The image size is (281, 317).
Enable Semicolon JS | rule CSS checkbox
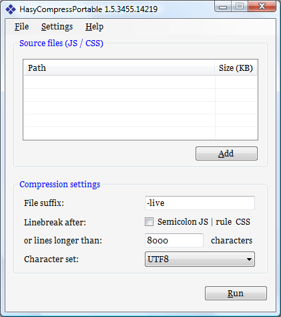coord(149,222)
